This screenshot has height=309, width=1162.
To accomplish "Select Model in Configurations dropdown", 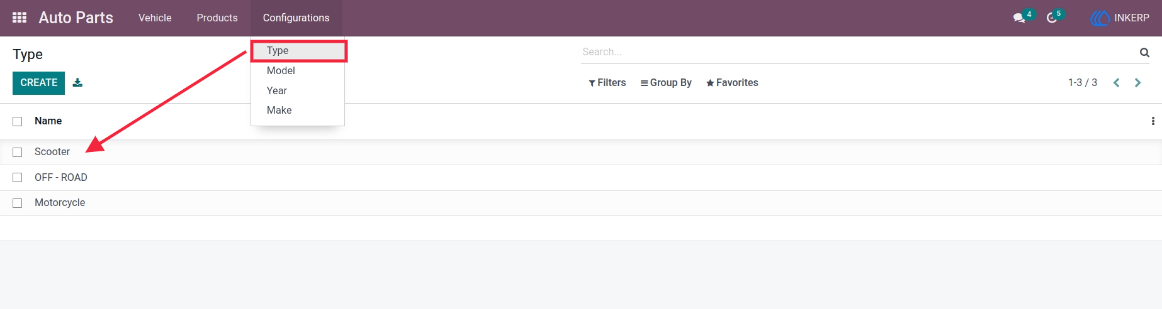I will (x=298, y=71).
